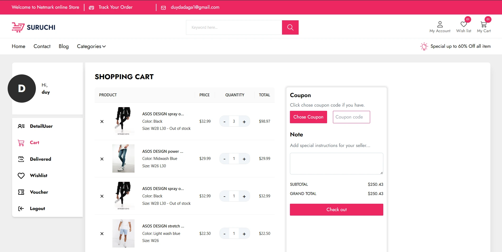This screenshot has width=502, height=252.
Task: Click ASOS DESIGN power product name
Action: point(162,151)
